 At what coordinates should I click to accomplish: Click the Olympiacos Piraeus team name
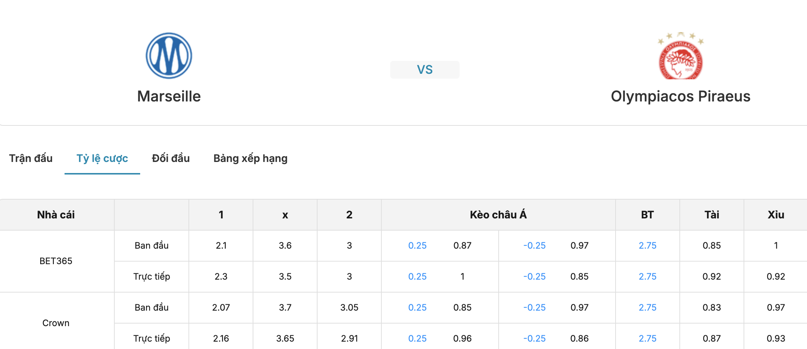[x=681, y=96]
